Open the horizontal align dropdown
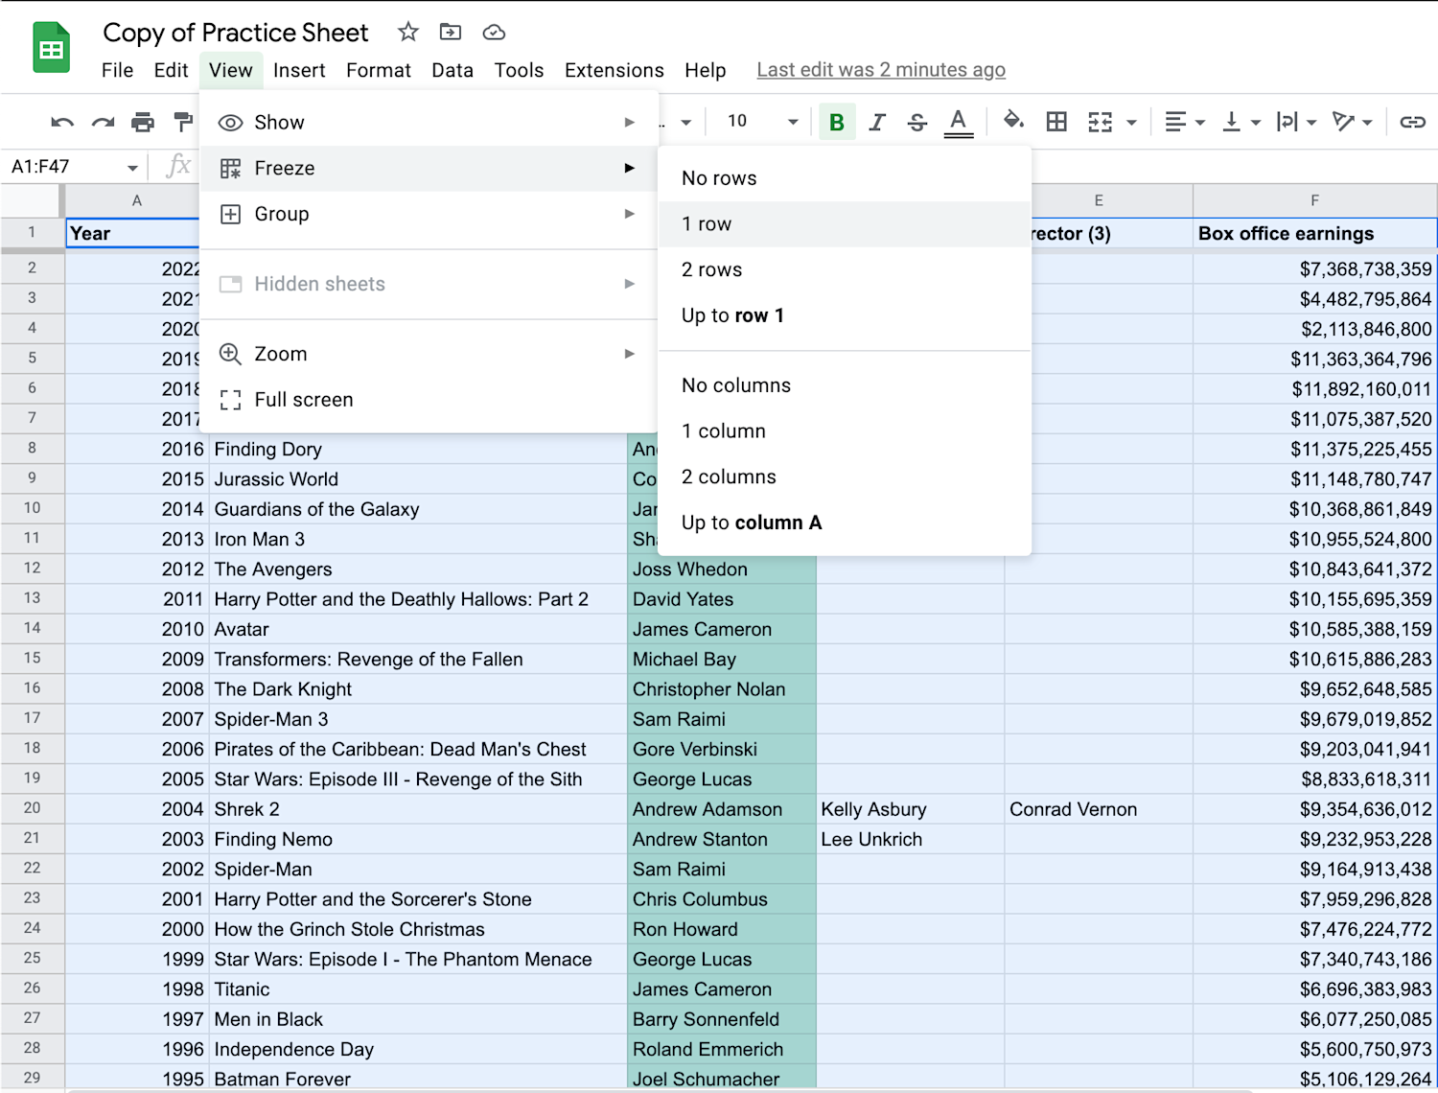 (x=1184, y=122)
